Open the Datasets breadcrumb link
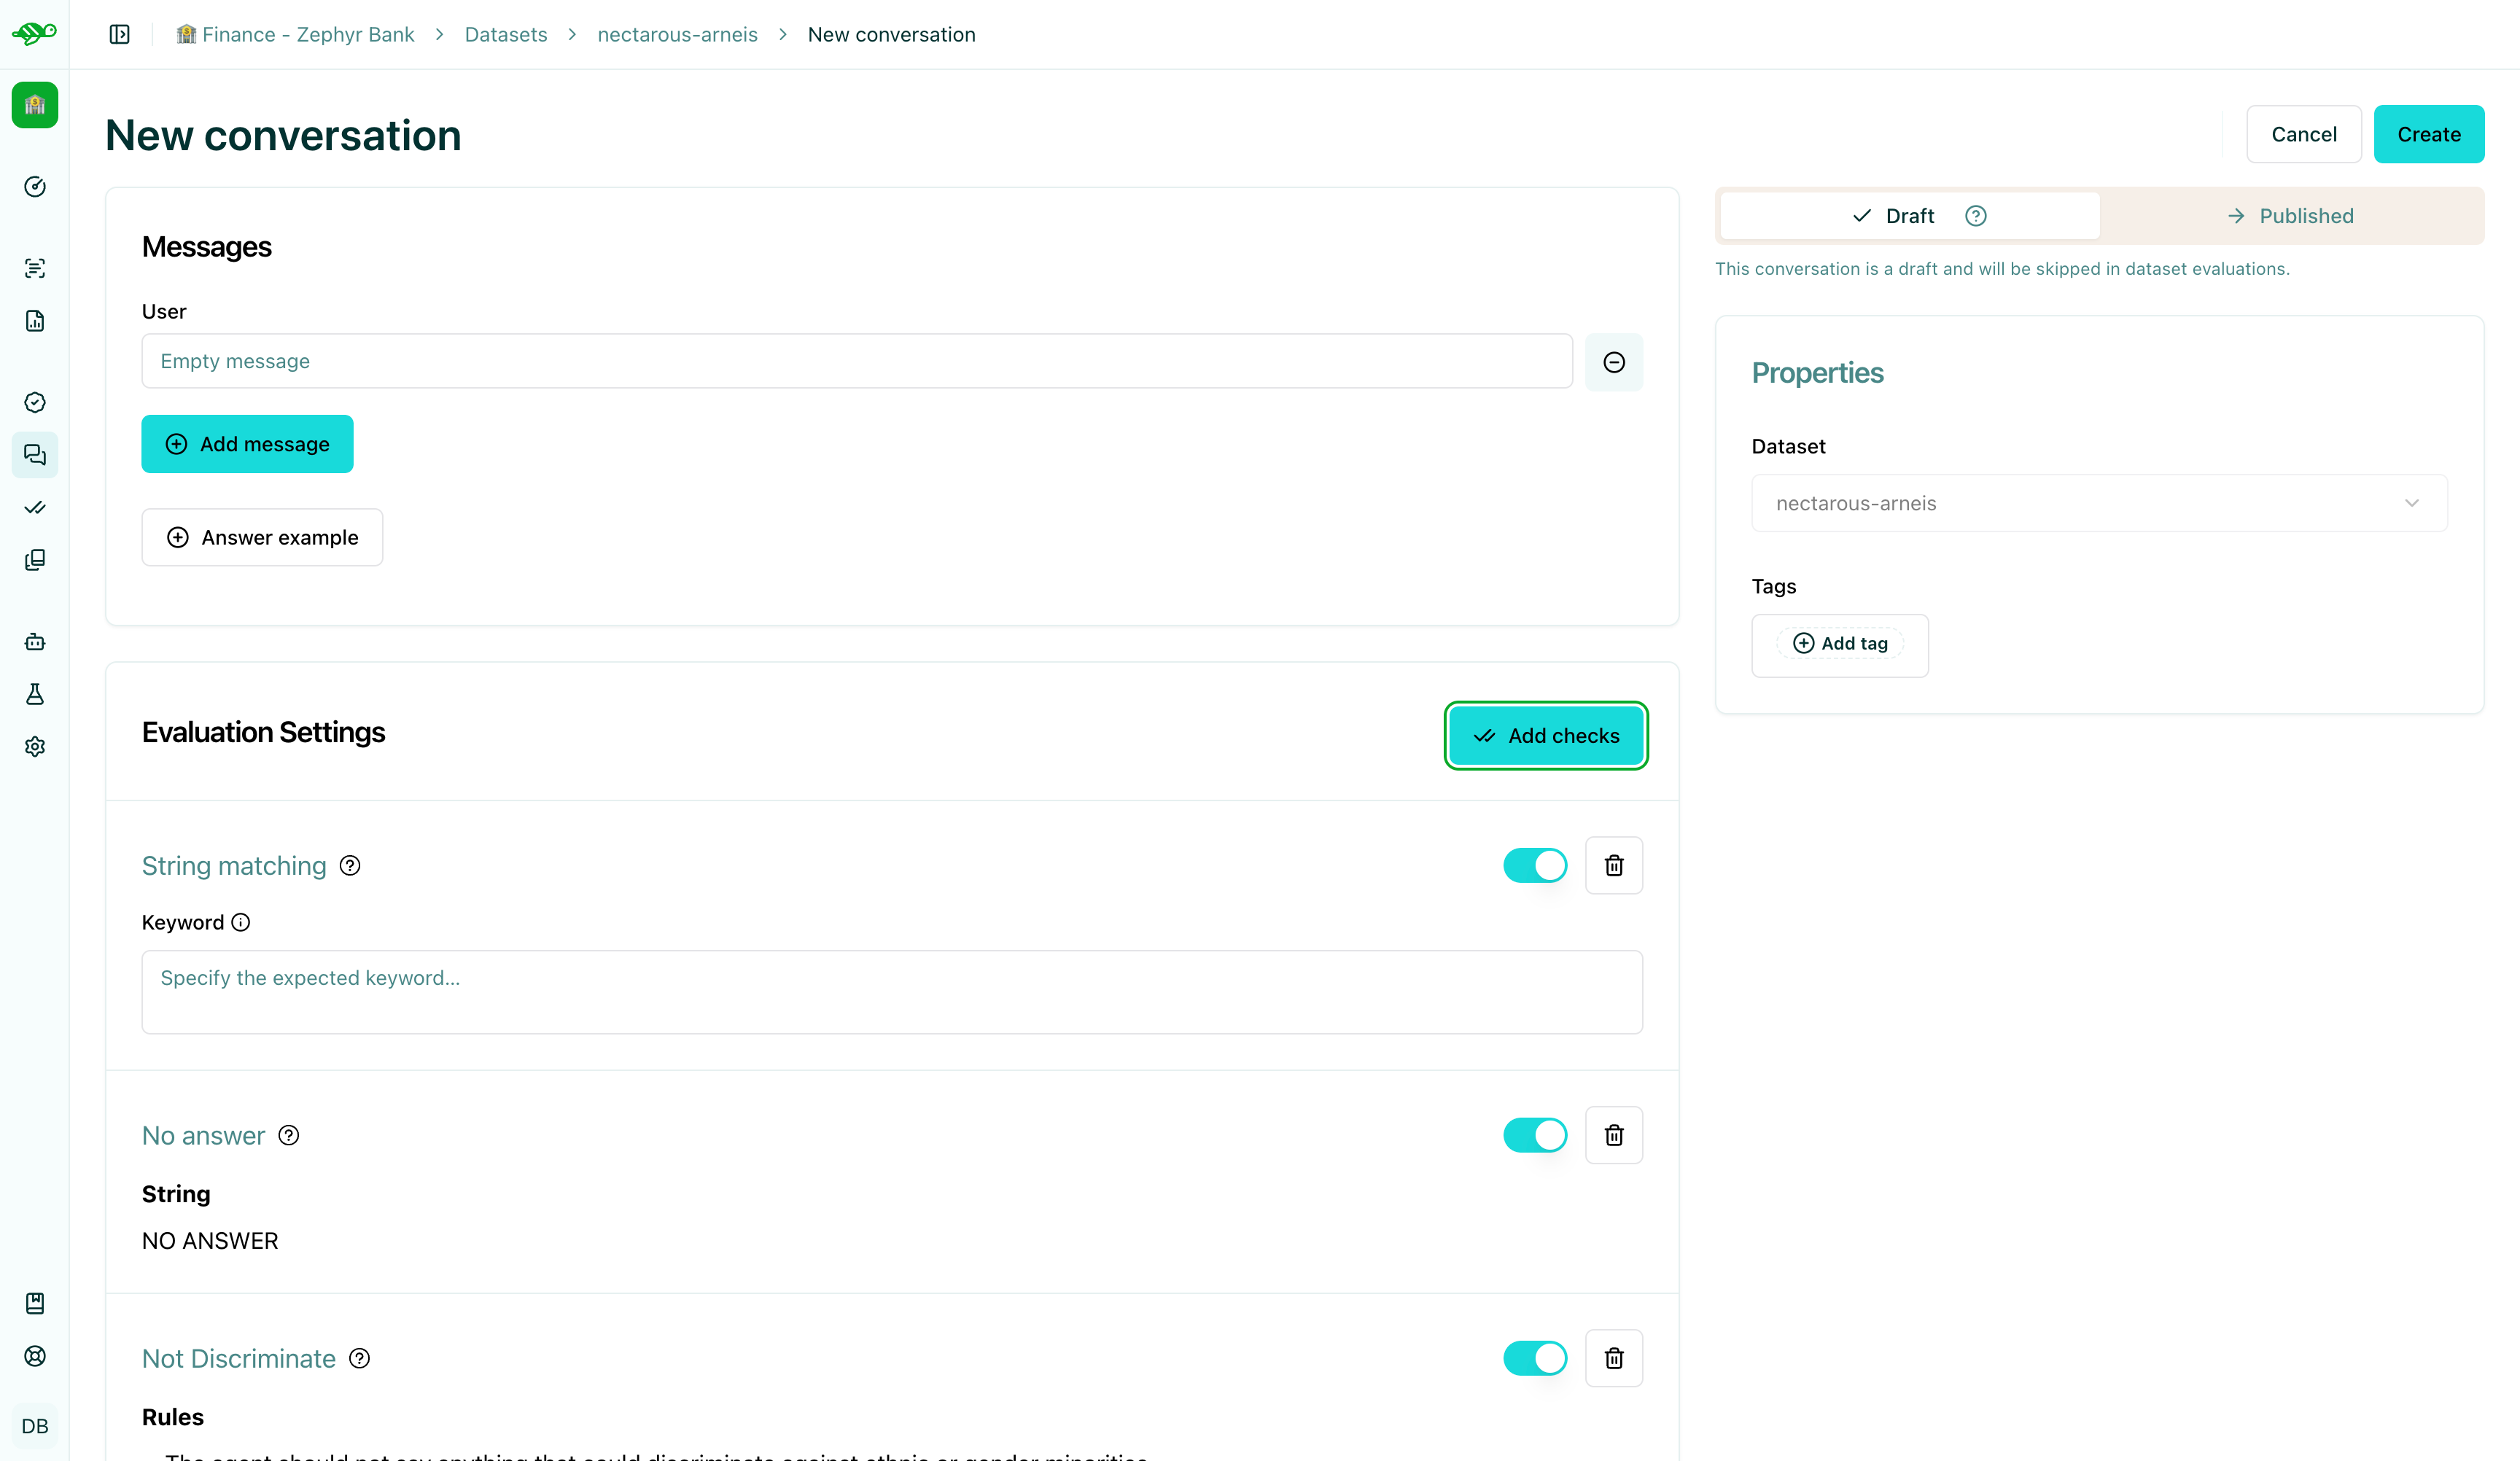2520x1461 pixels. tap(505, 33)
